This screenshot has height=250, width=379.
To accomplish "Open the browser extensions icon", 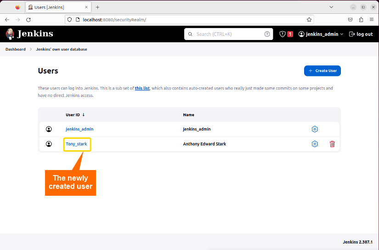I will 361,20.
